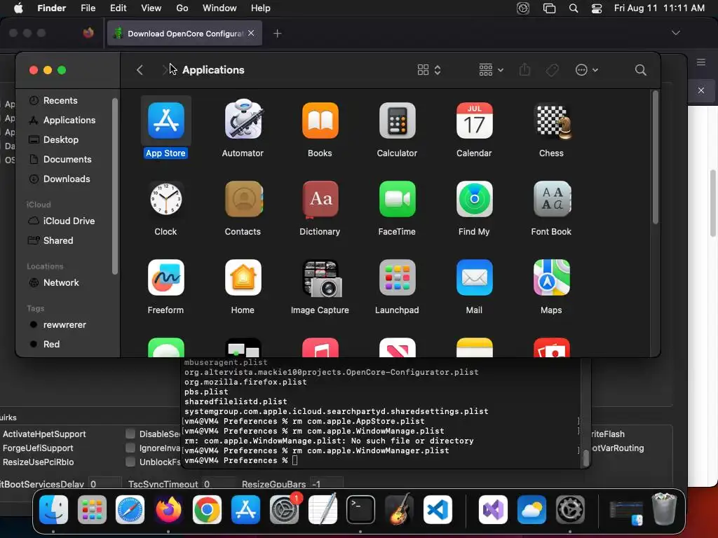Toggle the UnblockFs… checkbox in OpenCore Configurator
Image resolution: width=718 pixels, height=538 pixels.
click(130, 462)
